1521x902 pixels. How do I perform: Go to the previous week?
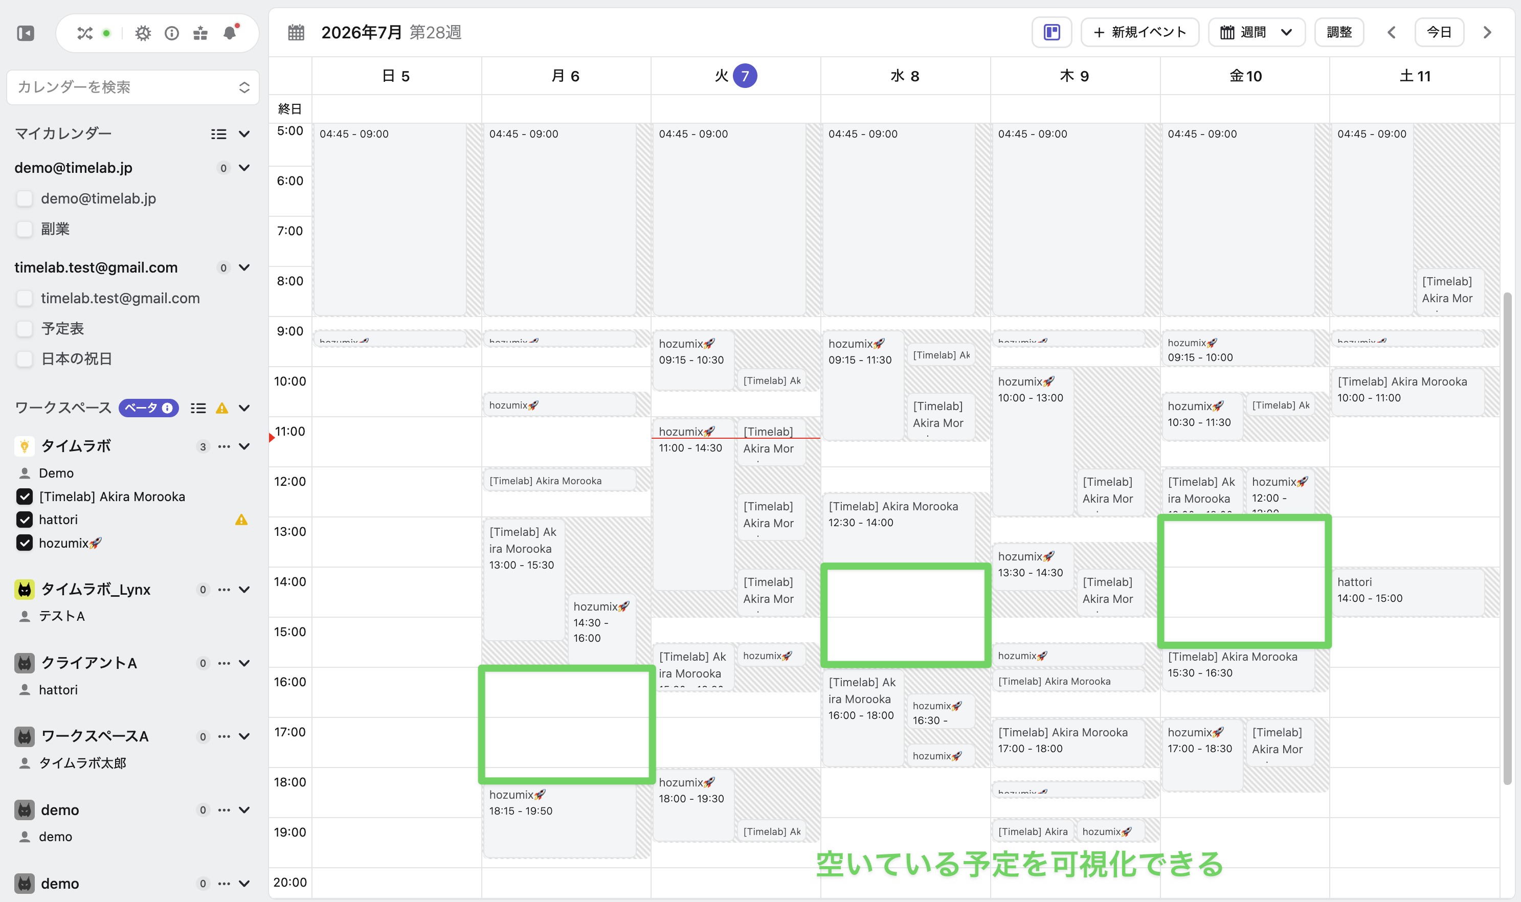[1392, 32]
